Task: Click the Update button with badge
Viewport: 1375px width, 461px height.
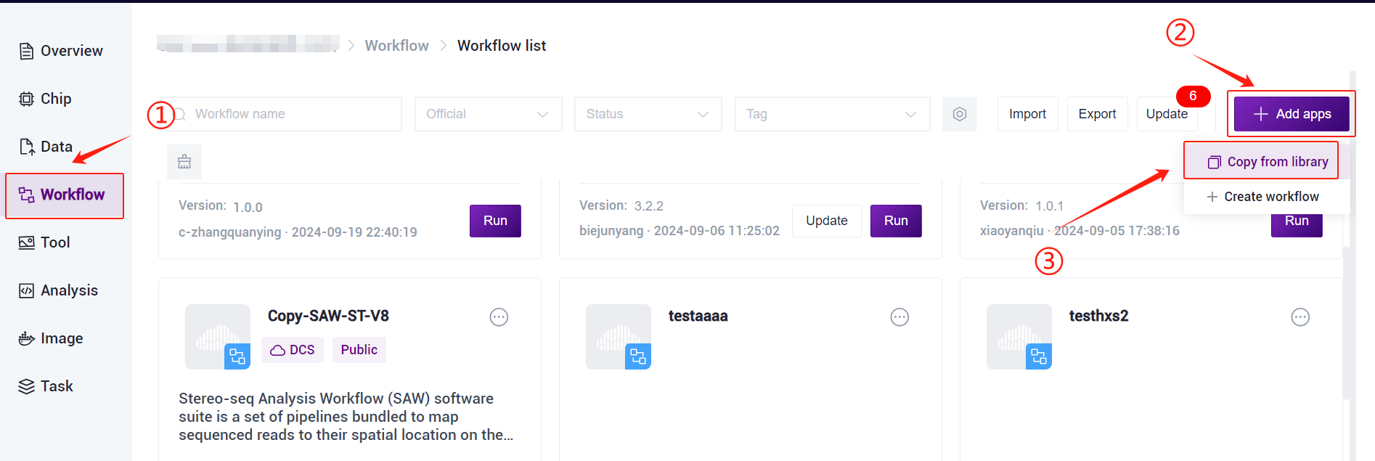Action: pyautogui.click(x=1167, y=114)
